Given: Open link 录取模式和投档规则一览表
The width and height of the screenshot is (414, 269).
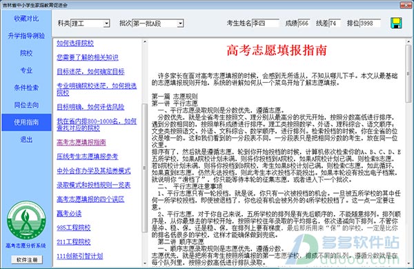Looking at the screenshot, I should pos(93,186).
